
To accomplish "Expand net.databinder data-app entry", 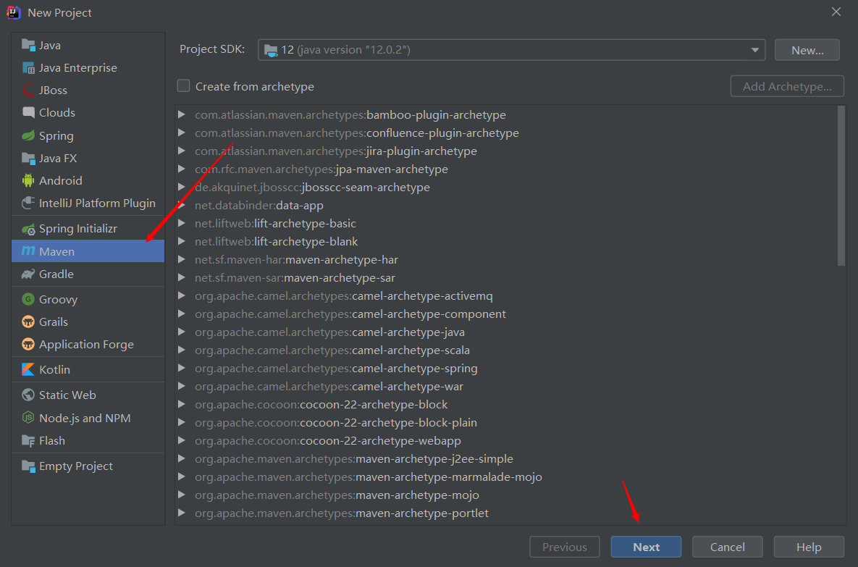I will [182, 205].
